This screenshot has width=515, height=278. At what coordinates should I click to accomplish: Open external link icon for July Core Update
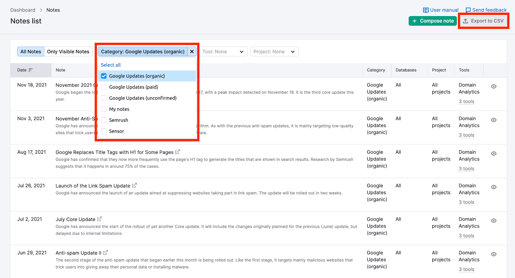coord(99,219)
